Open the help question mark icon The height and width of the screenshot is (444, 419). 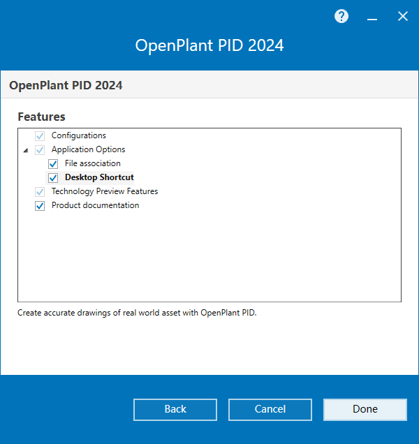(341, 16)
